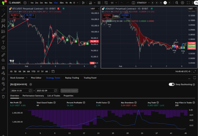The height and width of the screenshot is (136, 198).
Task: Select the trend line drawing tool
Action: (x=3, y=15)
